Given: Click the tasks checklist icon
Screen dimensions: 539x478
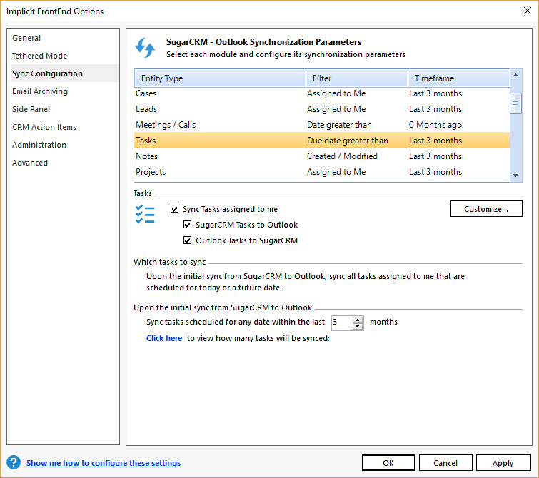Looking at the screenshot, I should (145, 215).
